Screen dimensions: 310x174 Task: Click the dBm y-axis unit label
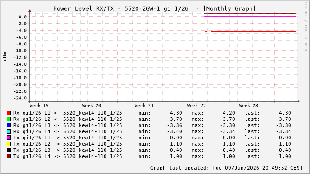click(x=5, y=56)
